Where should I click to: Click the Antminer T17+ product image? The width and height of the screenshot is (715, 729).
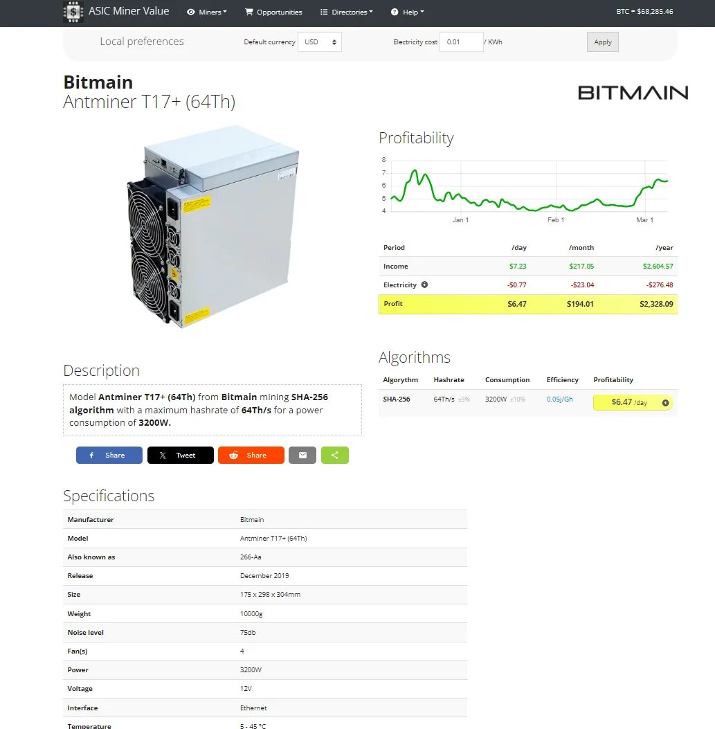(213, 227)
